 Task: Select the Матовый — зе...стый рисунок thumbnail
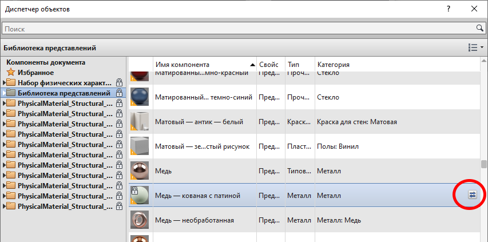(x=140, y=146)
